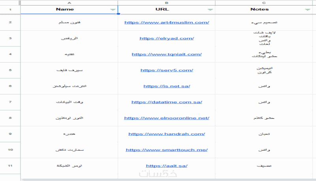
Task: Open the datatime.com.sa link
Action: point(167,102)
